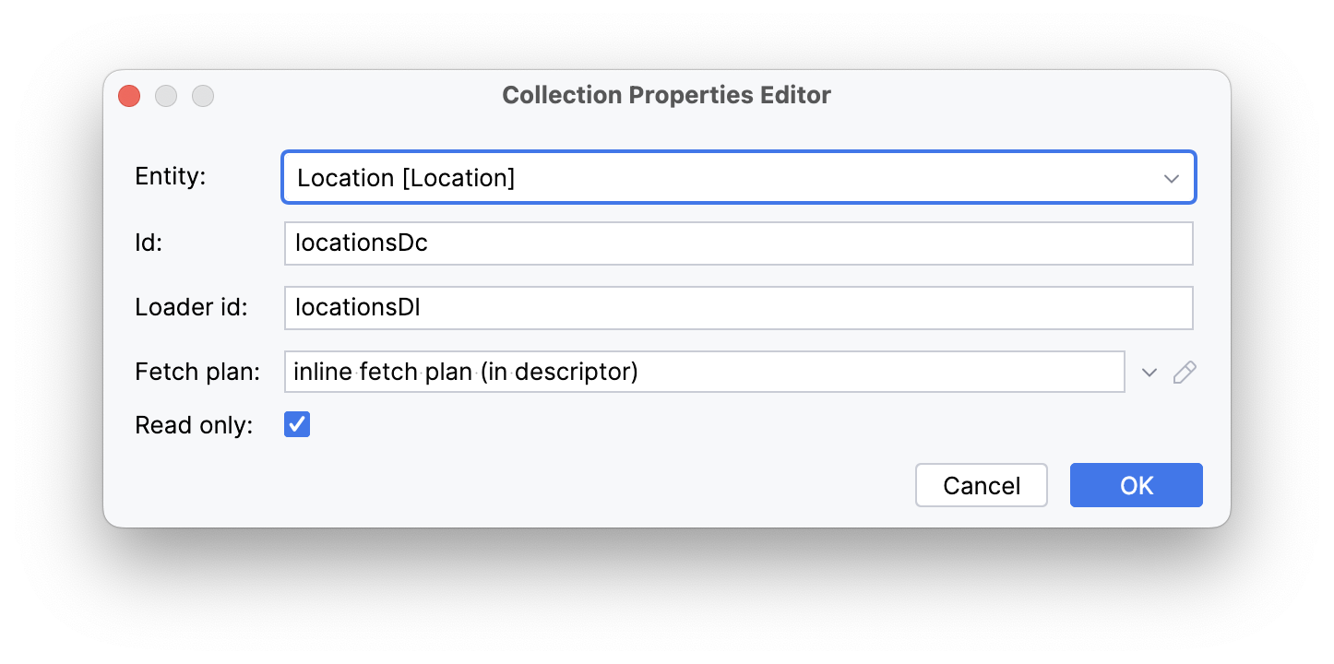The width and height of the screenshot is (1334, 664).
Task: Confirm changes with the OK button
Action: 1136,485
